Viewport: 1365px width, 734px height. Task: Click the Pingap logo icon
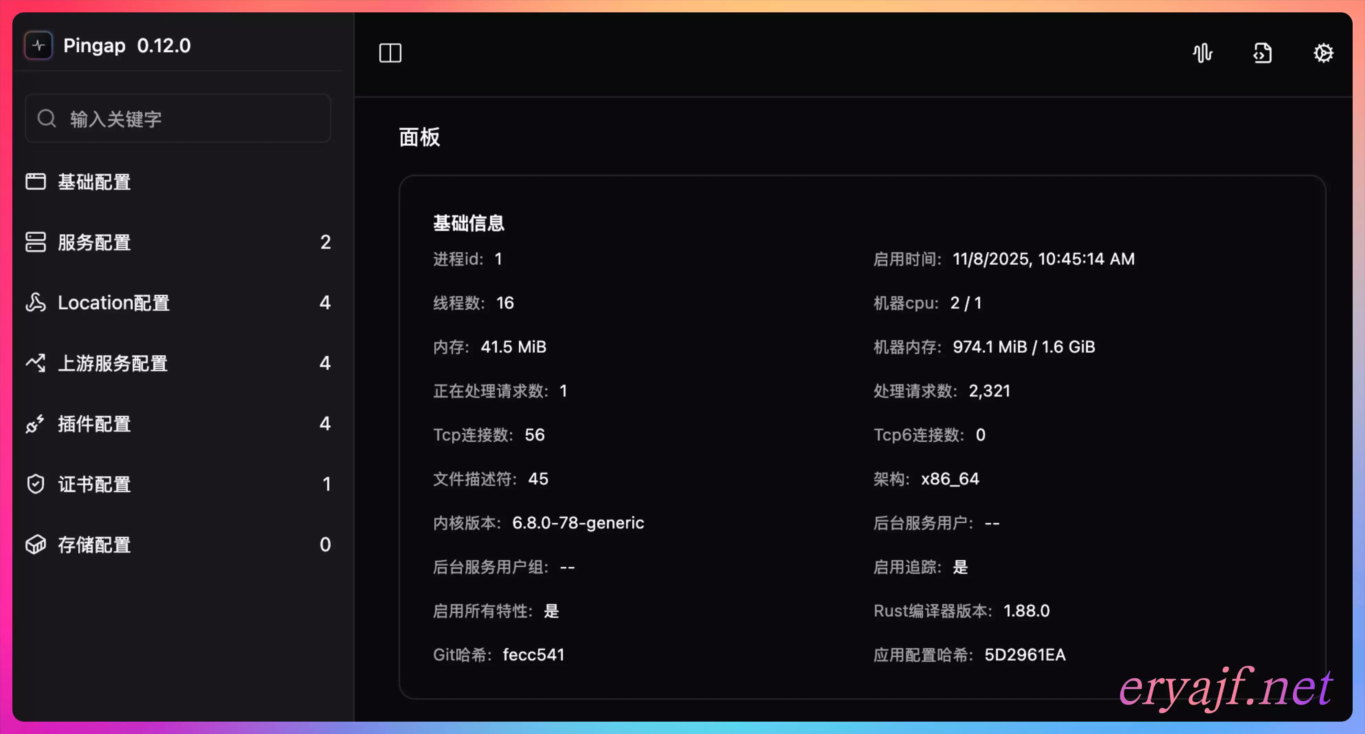[x=38, y=46]
